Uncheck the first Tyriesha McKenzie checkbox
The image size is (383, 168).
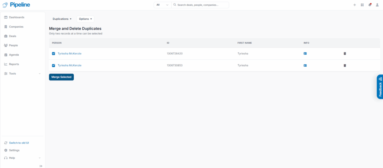click(53, 54)
